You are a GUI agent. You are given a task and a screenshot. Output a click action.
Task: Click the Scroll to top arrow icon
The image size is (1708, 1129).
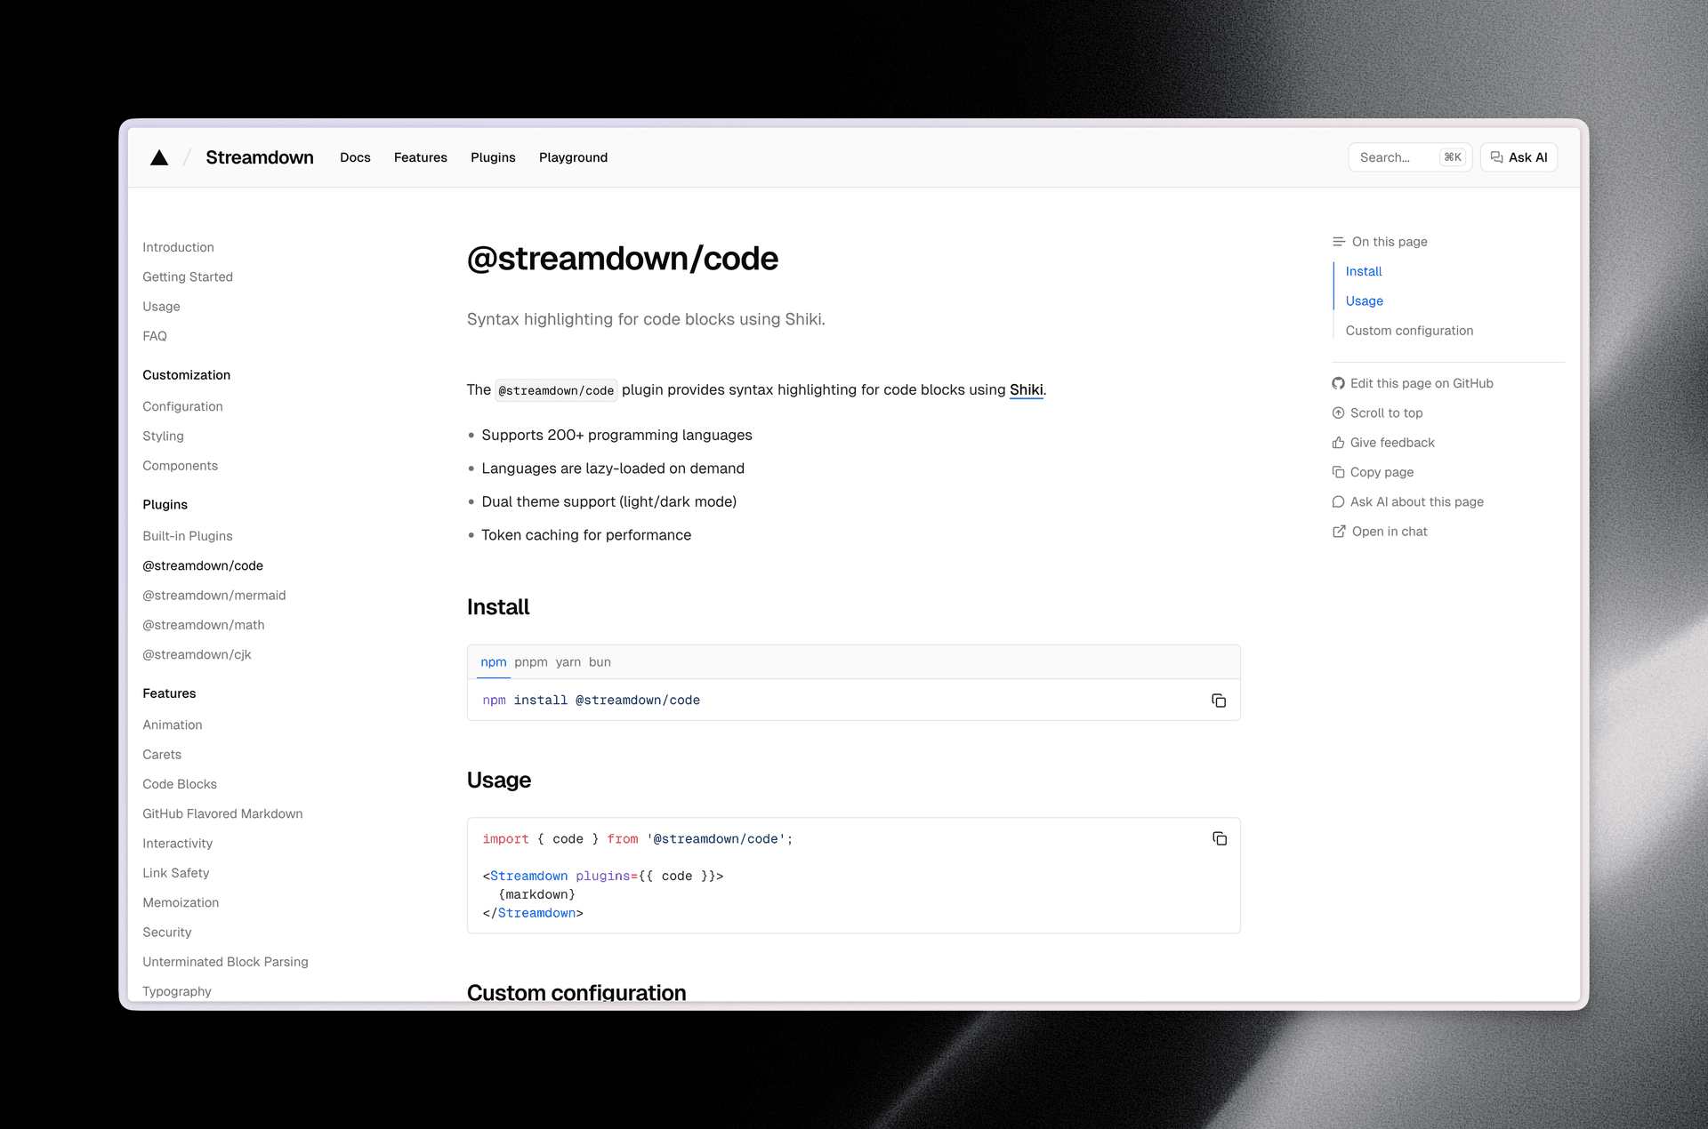(x=1338, y=412)
